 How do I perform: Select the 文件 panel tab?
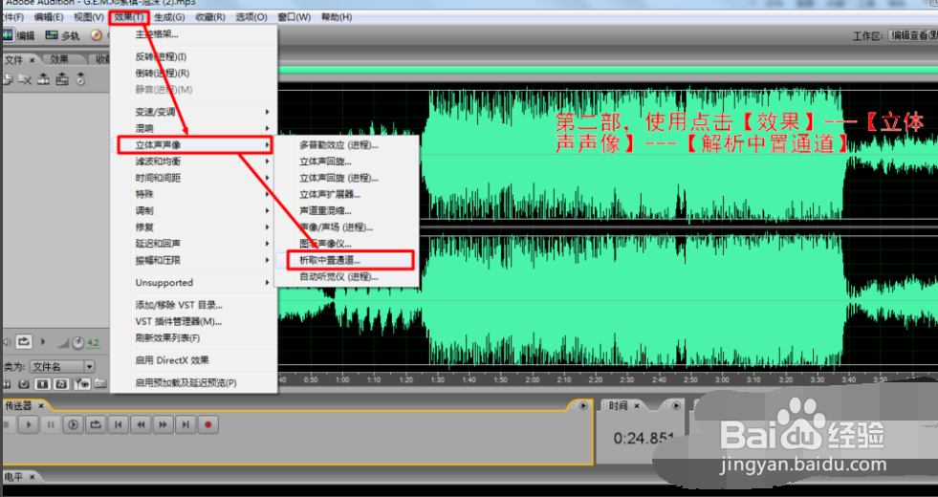click(13, 60)
